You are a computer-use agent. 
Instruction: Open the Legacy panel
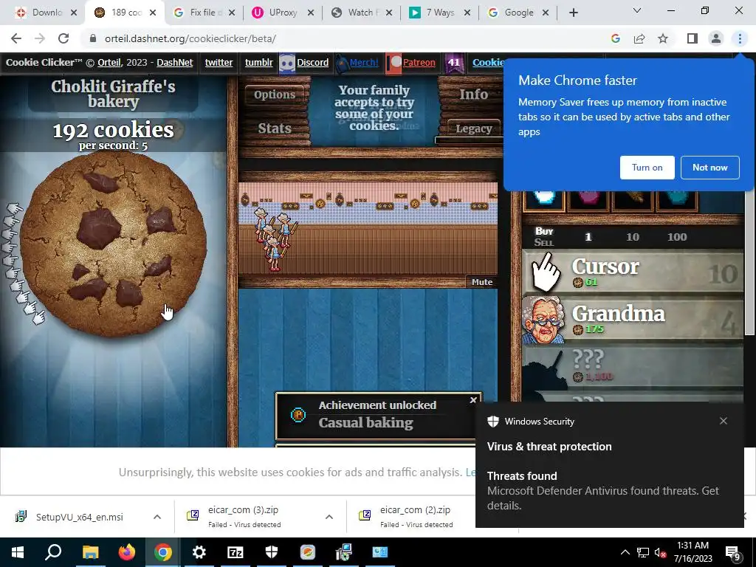[x=473, y=128]
